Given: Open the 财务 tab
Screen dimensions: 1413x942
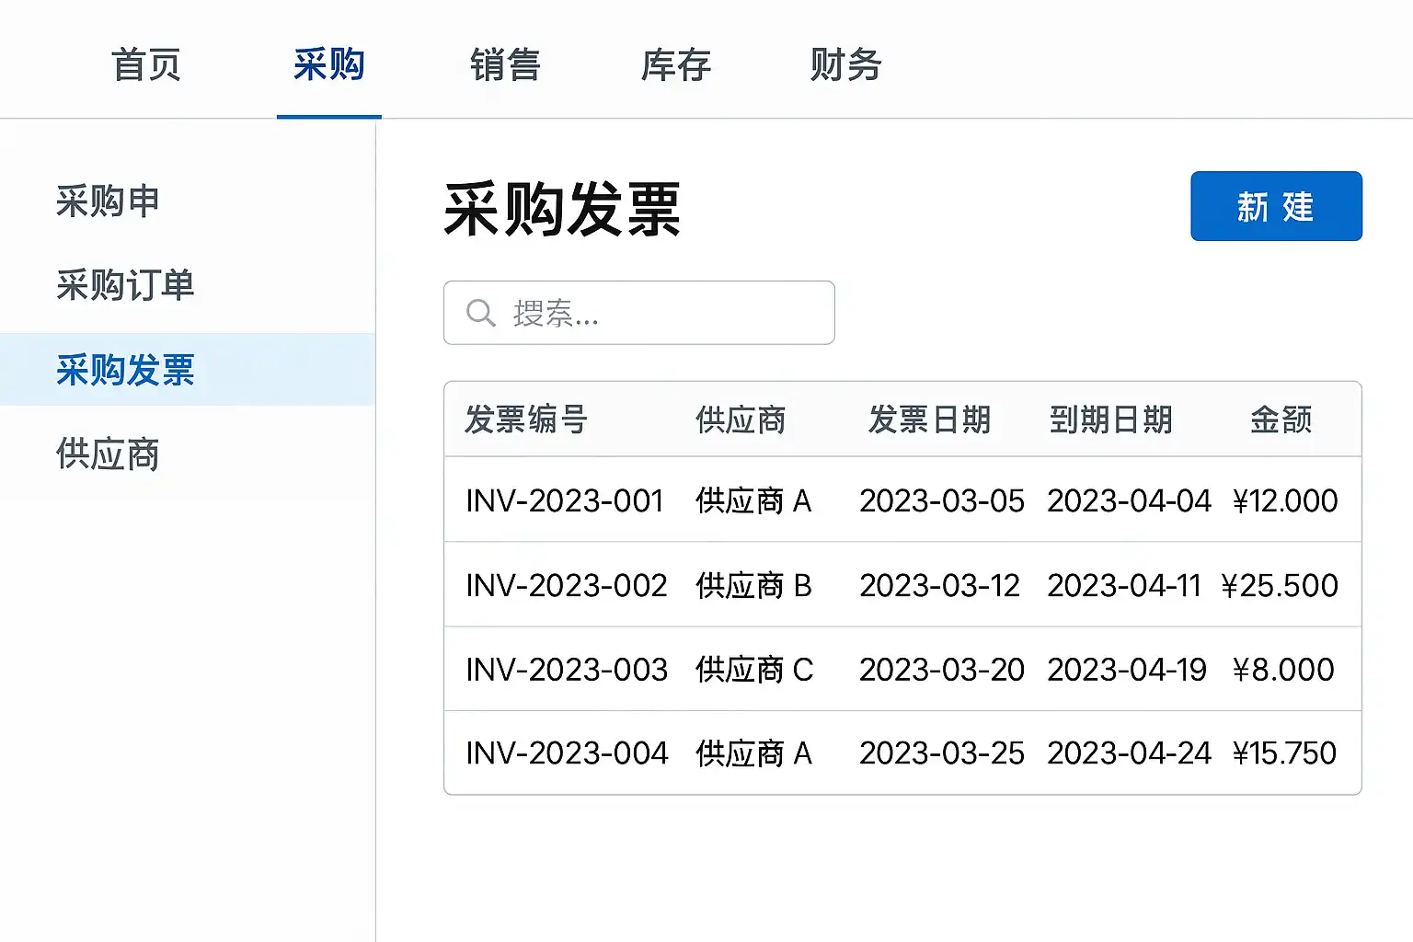Looking at the screenshot, I should pyautogui.click(x=845, y=65).
